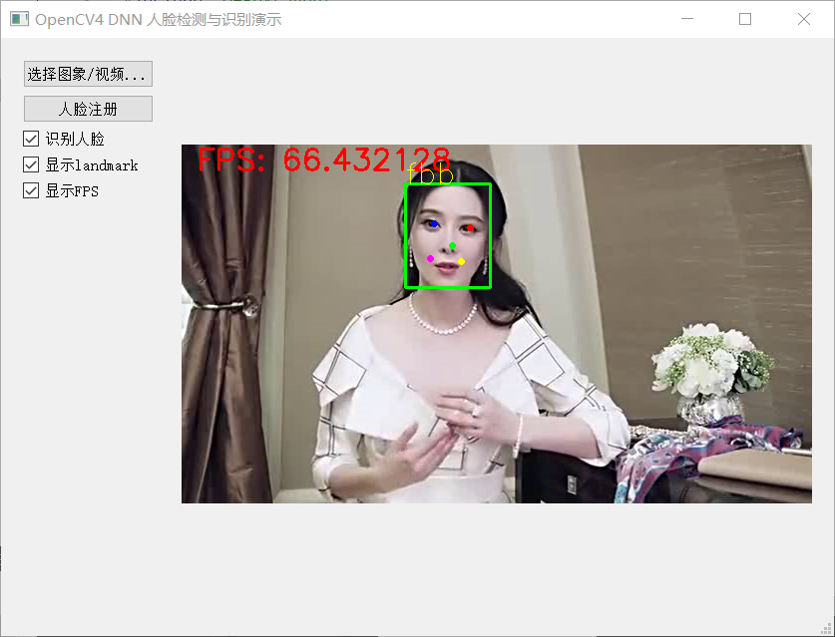This screenshot has height=637, width=835.
Task: Click the window title text
Action: [160, 18]
